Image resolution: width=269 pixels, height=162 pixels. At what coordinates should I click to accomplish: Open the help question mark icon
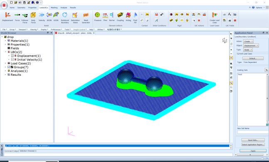(253, 7)
